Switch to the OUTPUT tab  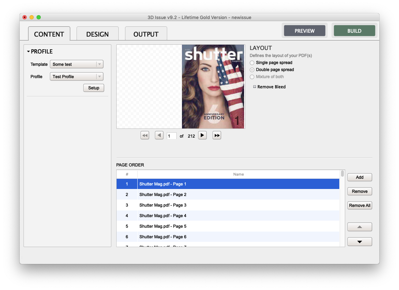[x=146, y=34]
